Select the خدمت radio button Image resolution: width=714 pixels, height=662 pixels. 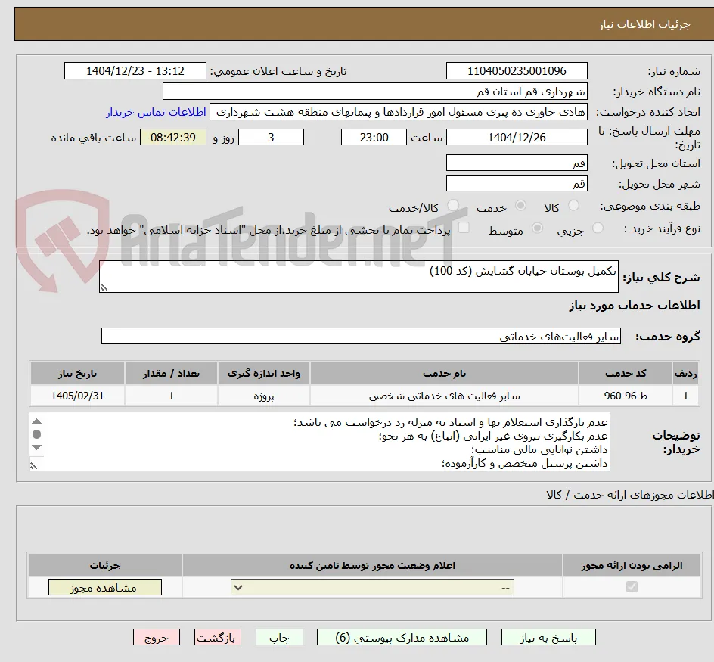520,206
